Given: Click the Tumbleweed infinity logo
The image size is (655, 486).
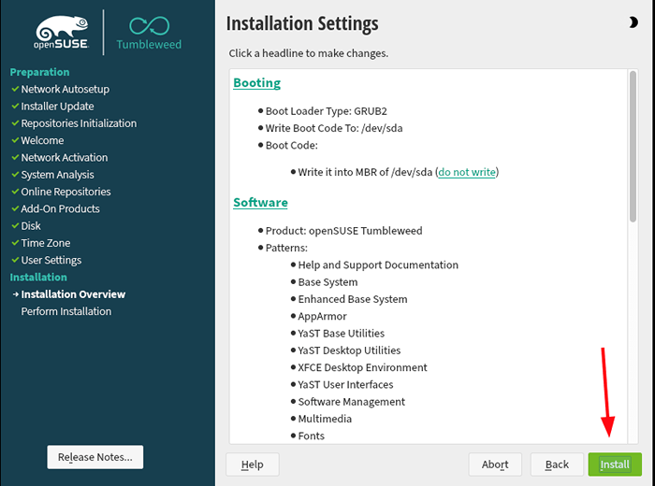Looking at the screenshot, I should tap(149, 34).
